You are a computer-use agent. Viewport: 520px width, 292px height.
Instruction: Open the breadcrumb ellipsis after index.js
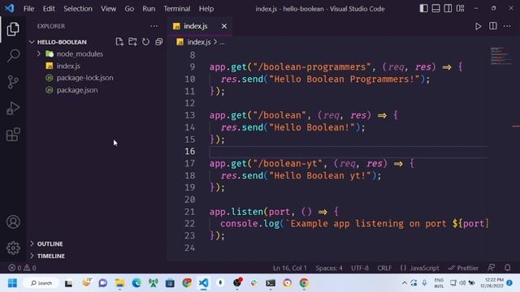[222, 42]
